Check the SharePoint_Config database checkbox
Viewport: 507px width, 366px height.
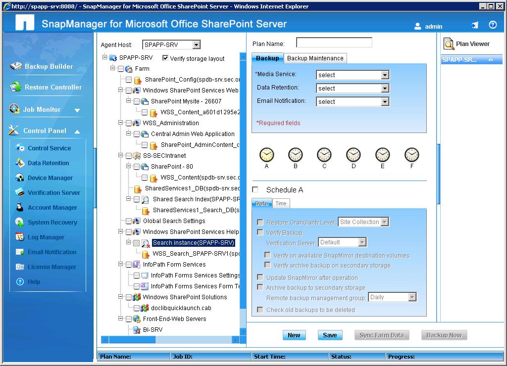pyautogui.click(x=129, y=80)
